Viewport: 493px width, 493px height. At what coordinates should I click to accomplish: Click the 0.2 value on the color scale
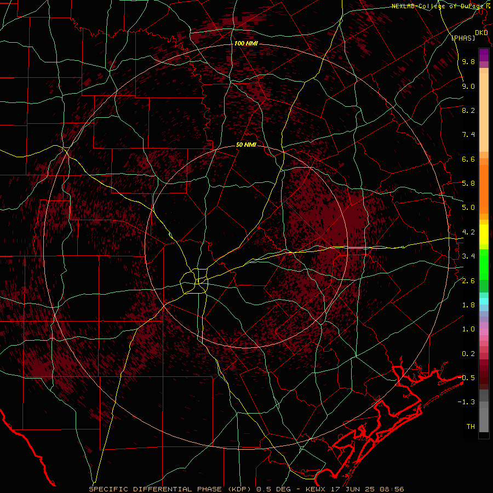[468, 354]
